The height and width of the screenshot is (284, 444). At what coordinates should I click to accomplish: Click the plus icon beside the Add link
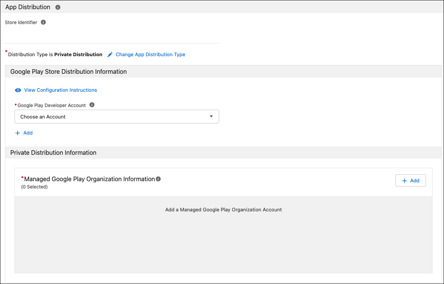pyautogui.click(x=18, y=133)
